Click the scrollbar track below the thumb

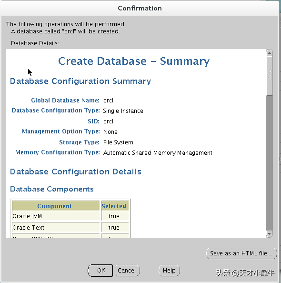pos(269,162)
